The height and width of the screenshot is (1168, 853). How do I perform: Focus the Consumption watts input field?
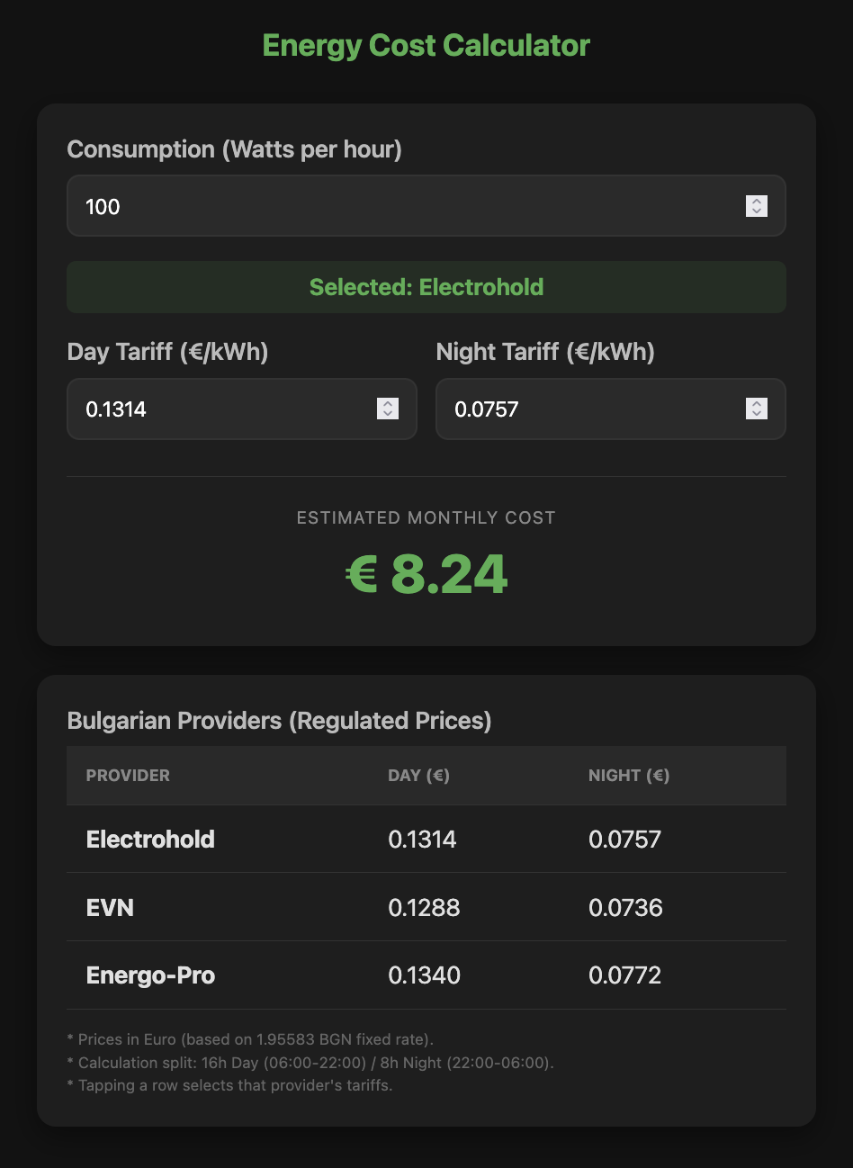405,206
